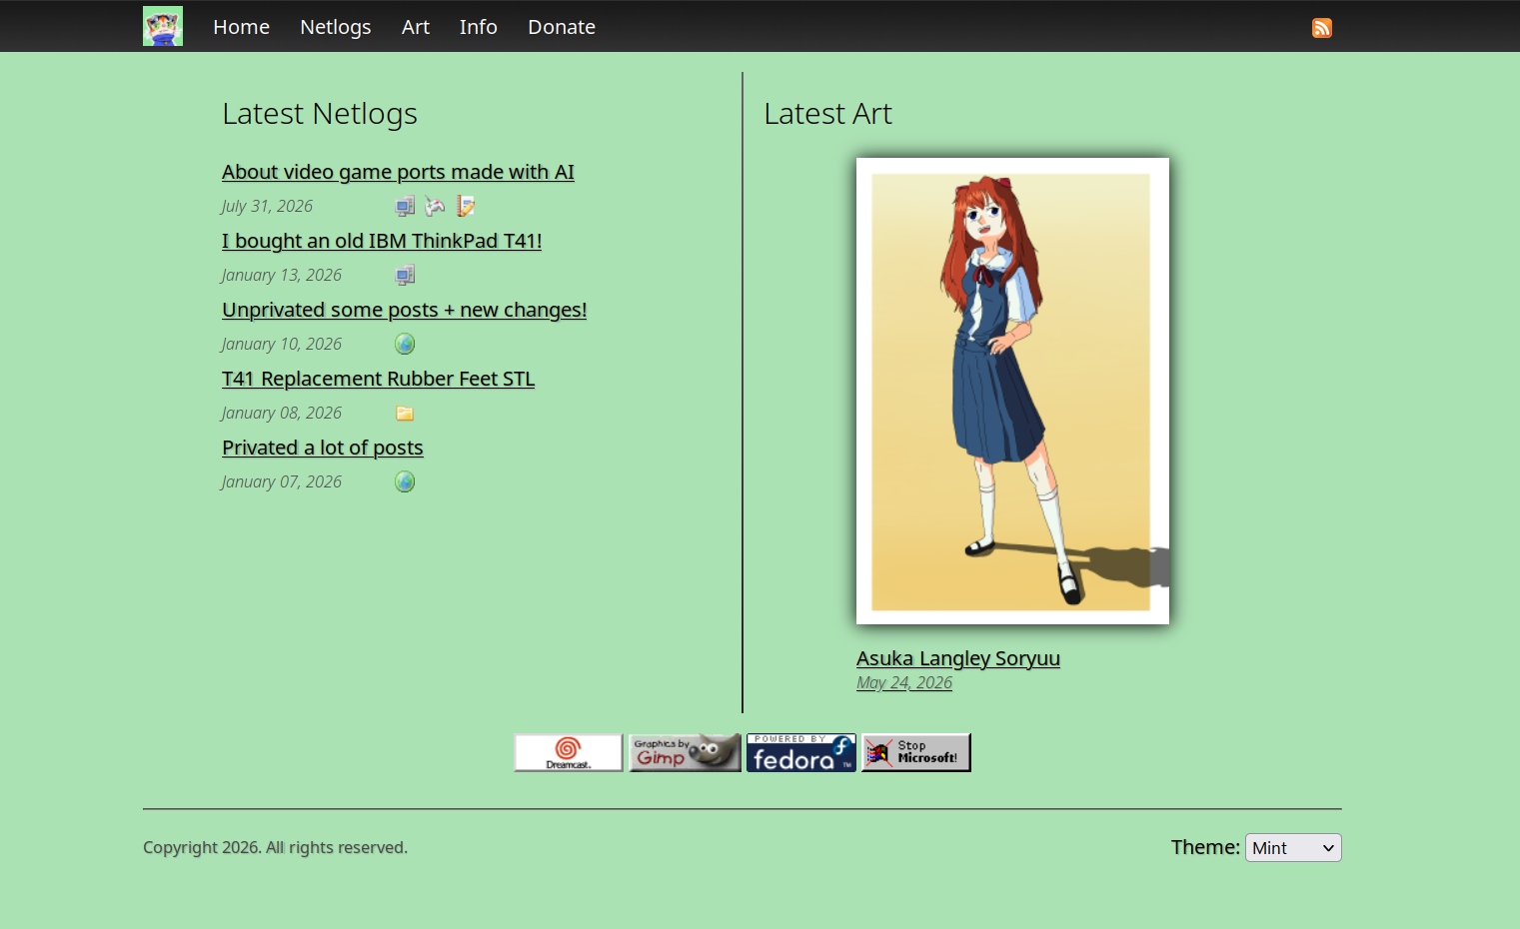Click the Stop Microsoft badge
This screenshot has width=1520, height=929.
(x=916, y=753)
